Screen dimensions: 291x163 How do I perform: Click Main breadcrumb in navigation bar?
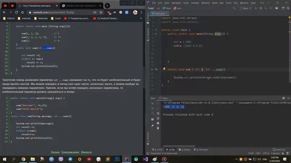[x=167, y=8]
